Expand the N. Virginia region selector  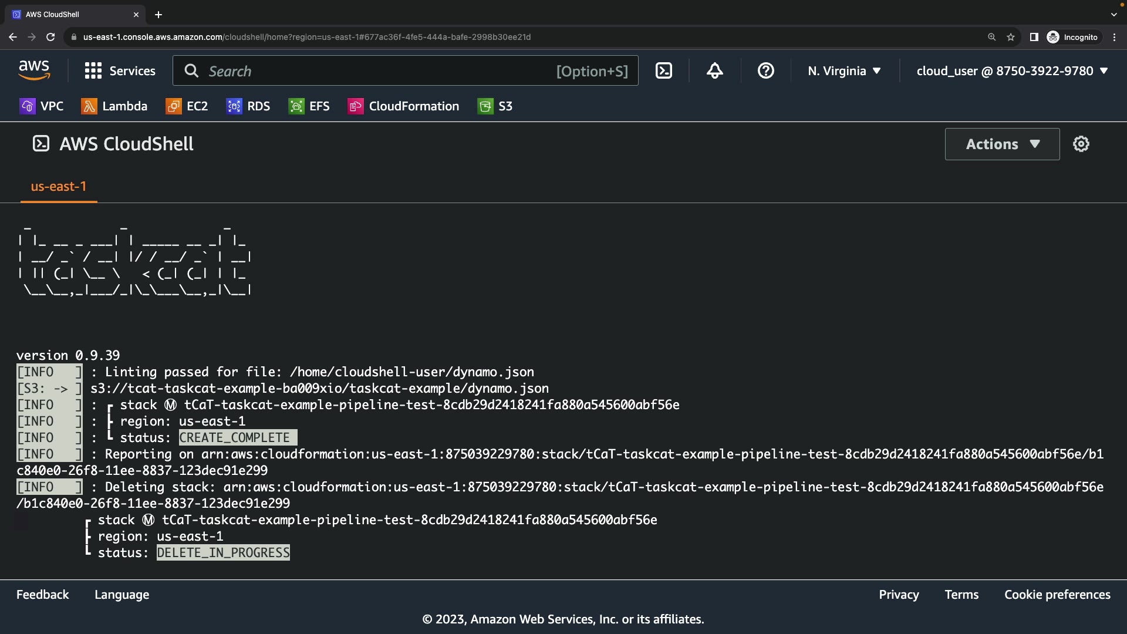pos(844,71)
